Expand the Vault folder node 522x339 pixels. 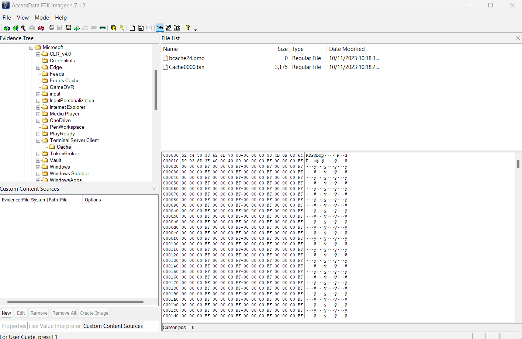(38, 160)
